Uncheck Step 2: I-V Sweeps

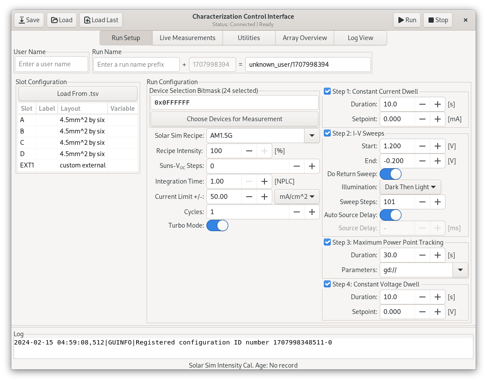(x=327, y=133)
